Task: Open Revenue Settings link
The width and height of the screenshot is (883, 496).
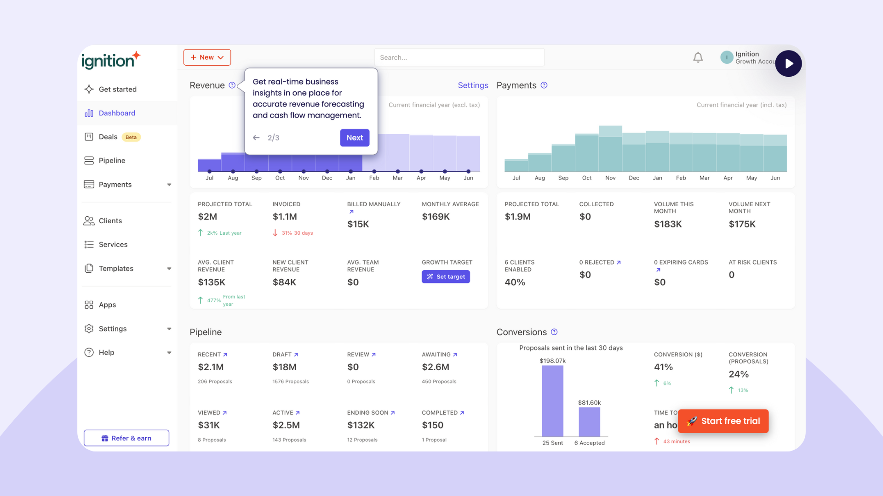Action: pyautogui.click(x=473, y=85)
